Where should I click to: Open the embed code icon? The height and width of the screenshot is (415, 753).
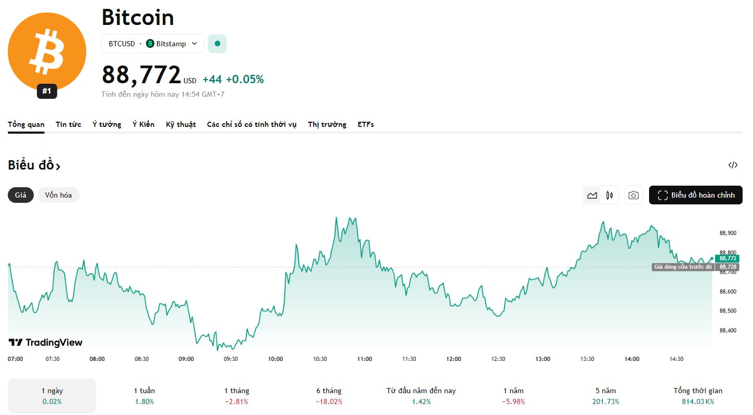pyautogui.click(x=733, y=165)
